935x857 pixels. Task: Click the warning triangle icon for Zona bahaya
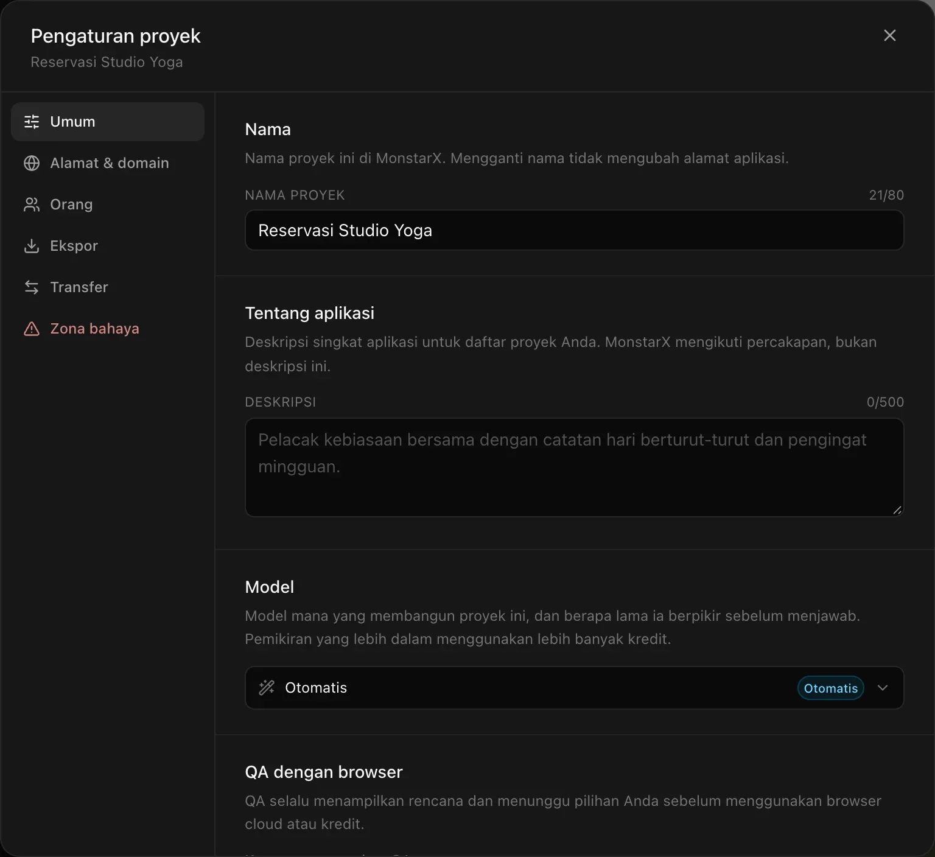[32, 329]
